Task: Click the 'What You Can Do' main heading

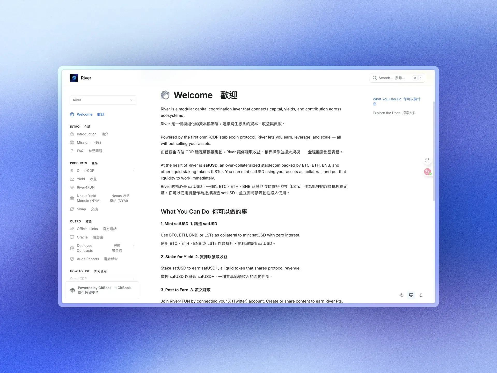Action: (x=204, y=211)
